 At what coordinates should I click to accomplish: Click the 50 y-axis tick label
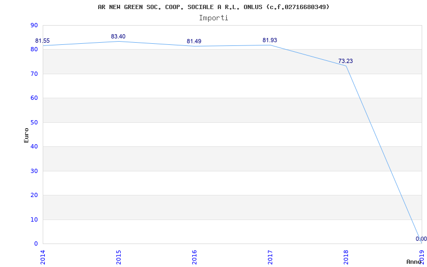35,122
